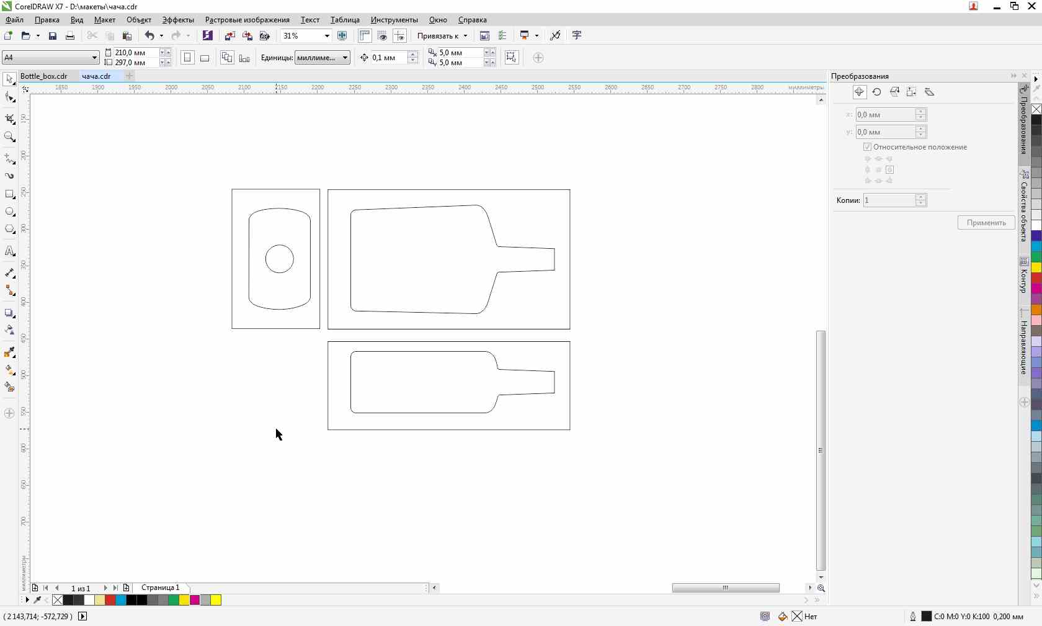This screenshot has width=1042, height=626.
Task: Click the Print icon in toolbar
Action: pyautogui.click(x=70, y=35)
